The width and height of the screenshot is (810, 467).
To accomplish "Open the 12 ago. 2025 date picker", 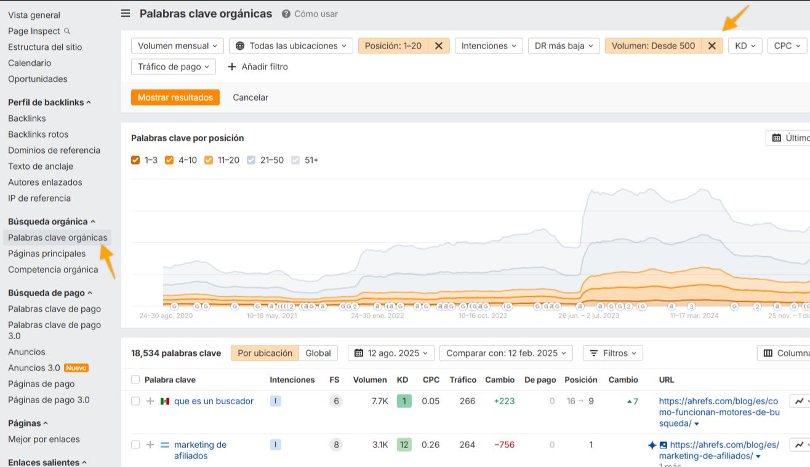I will coord(391,353).
